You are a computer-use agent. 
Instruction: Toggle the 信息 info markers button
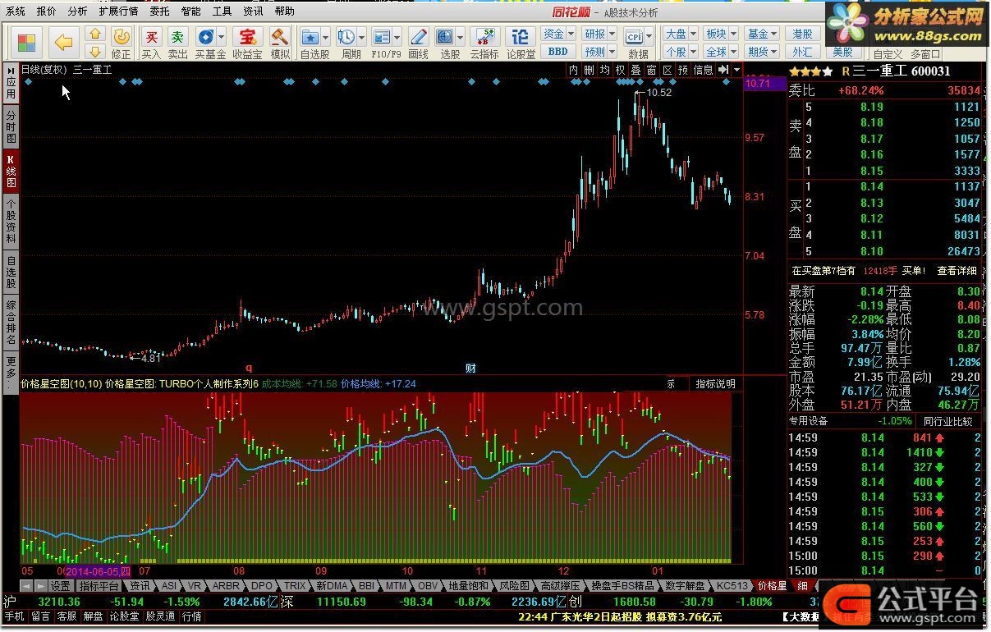click(x=704, y=70)
